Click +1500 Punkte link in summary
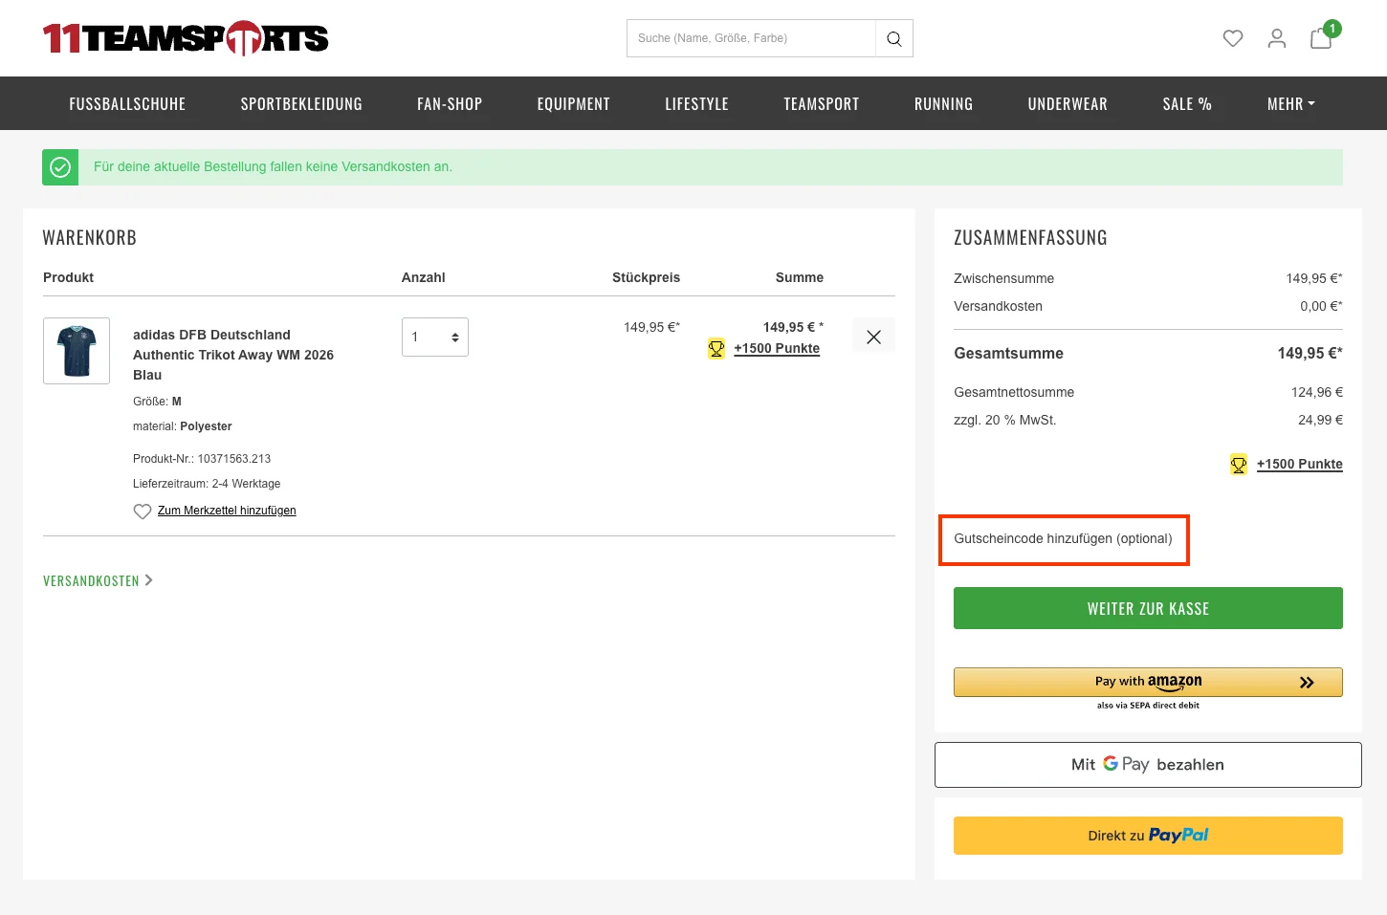Screen dimensions: 1387x915 click(1300, 464)
